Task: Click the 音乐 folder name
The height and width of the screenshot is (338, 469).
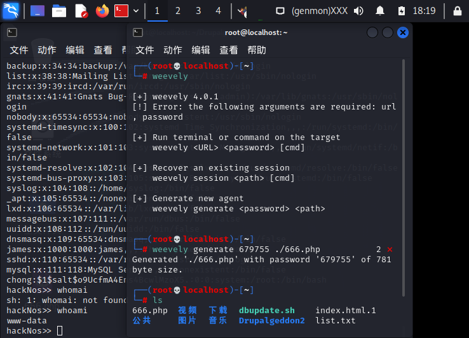Action: click(218, 321)
